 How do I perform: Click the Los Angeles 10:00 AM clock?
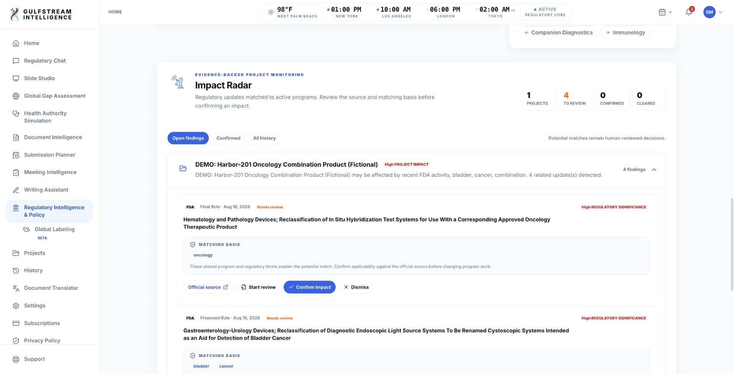click(394, 12)
